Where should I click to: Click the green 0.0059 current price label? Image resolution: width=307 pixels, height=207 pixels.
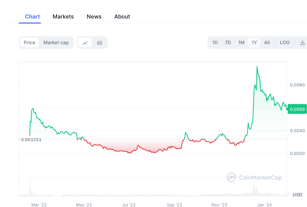click(x=297, y=109)
